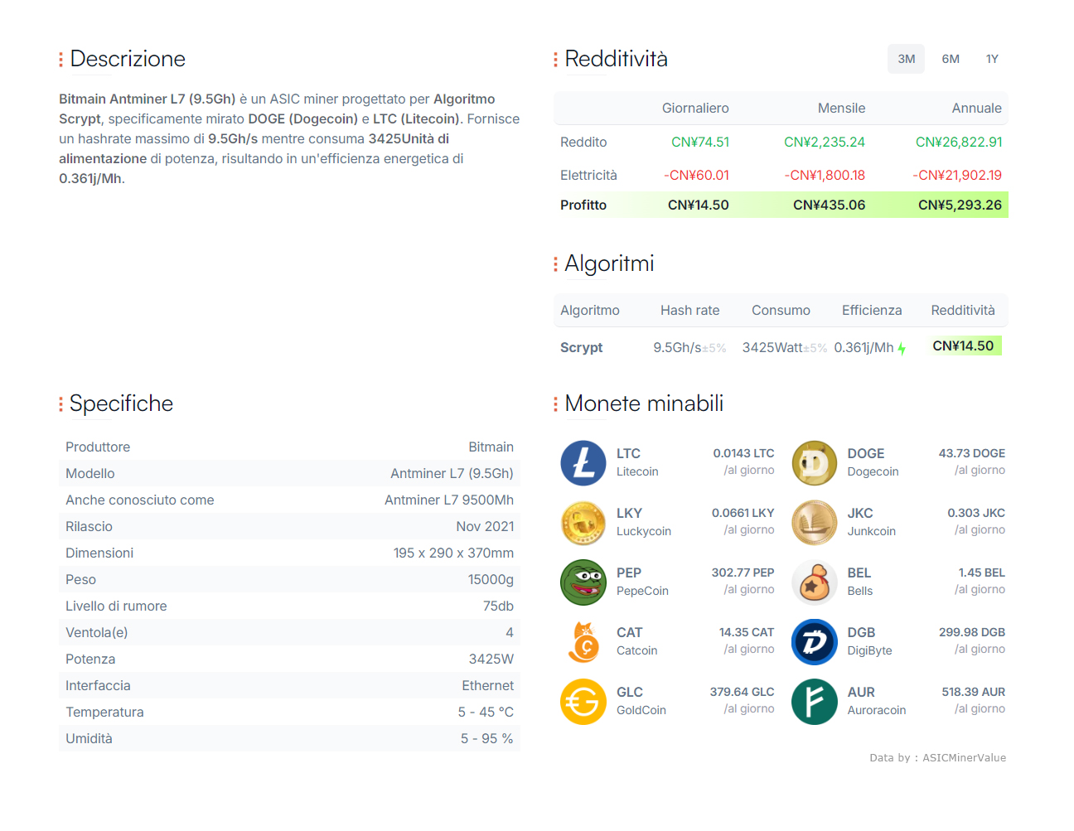
Task: Click the Scrypt profitability CN¥14.50 badge
Action: (963, 345)
